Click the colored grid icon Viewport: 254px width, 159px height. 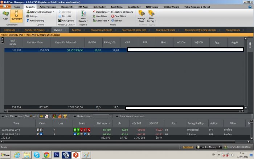tap(54, 116)
